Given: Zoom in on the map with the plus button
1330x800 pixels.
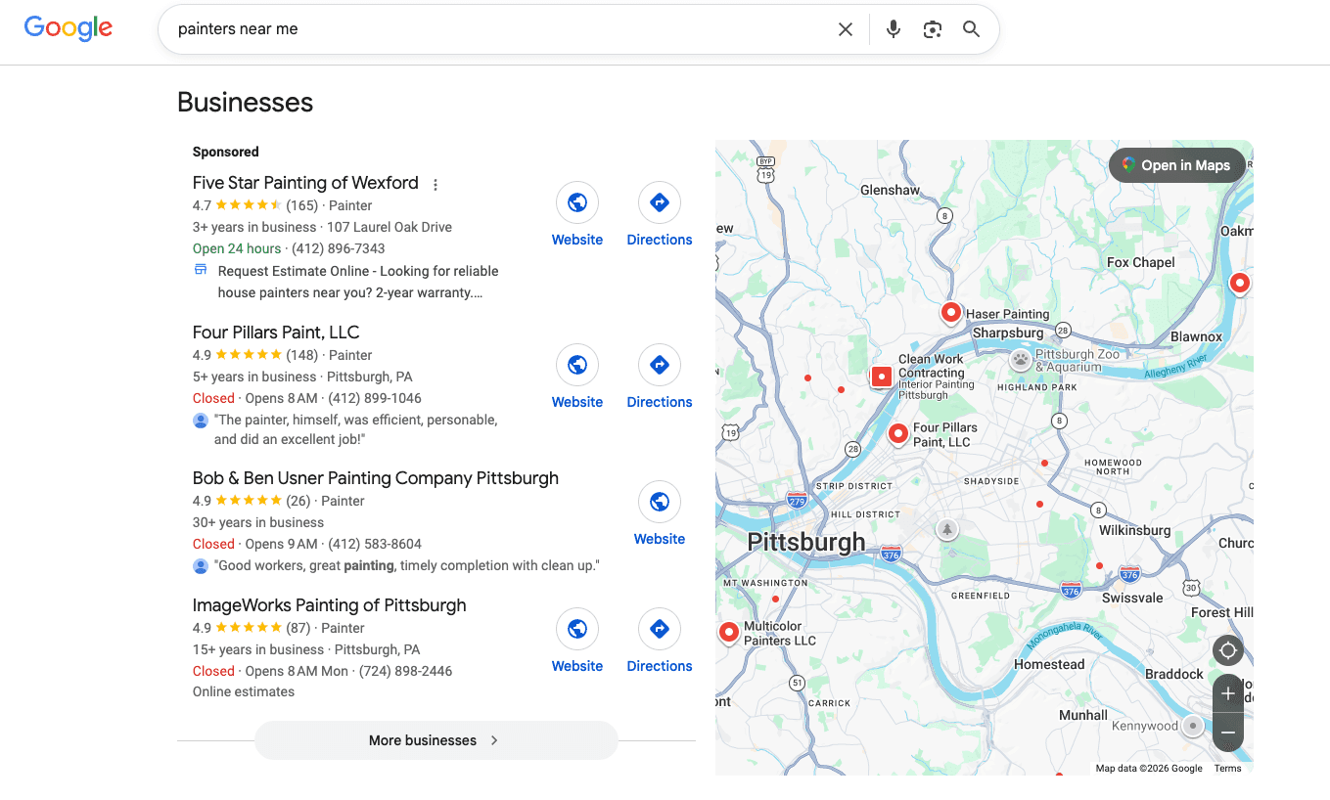Looking at the screenshot, I should (1228, 693).
